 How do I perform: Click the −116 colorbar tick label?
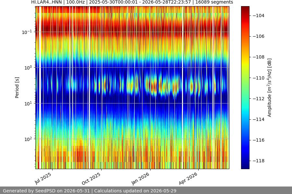pos(259,140)
